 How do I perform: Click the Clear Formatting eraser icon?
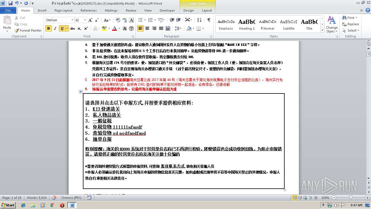click(x=118, y=20)
